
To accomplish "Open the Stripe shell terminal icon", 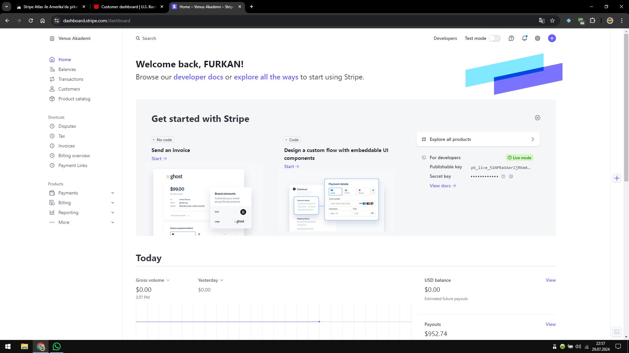I will pyautogui.click(x=617, y=332).
